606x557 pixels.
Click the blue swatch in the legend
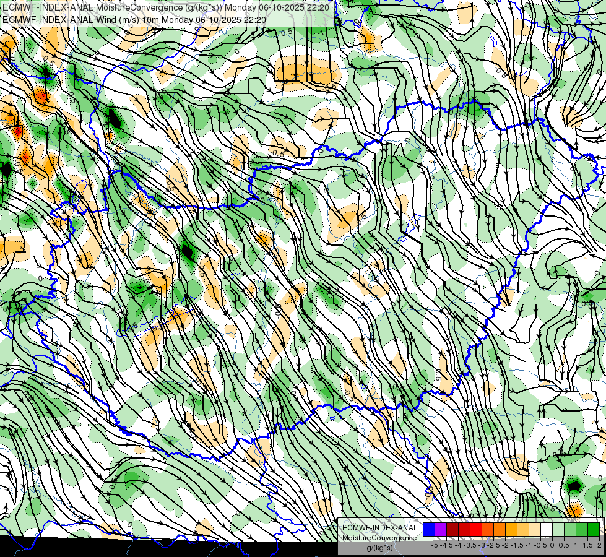(x=429, y=530)
